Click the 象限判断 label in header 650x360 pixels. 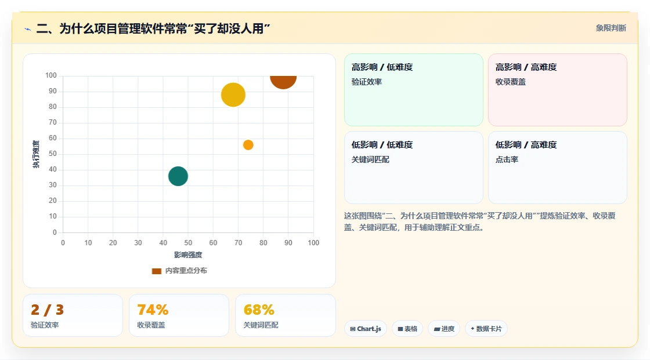[x=611, y=28]
